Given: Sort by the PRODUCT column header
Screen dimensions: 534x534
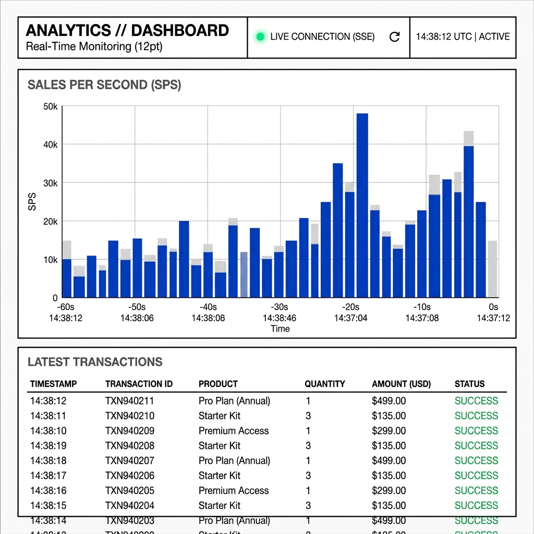Looking at the screenshot, I should click(218, 384).
